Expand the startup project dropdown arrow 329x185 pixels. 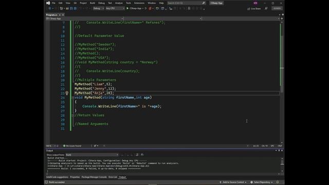[x=143, y=8]
